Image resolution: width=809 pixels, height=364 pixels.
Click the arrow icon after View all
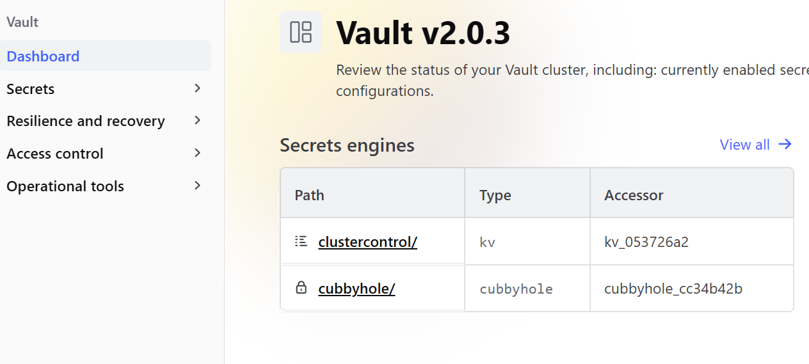pos(785,145)
